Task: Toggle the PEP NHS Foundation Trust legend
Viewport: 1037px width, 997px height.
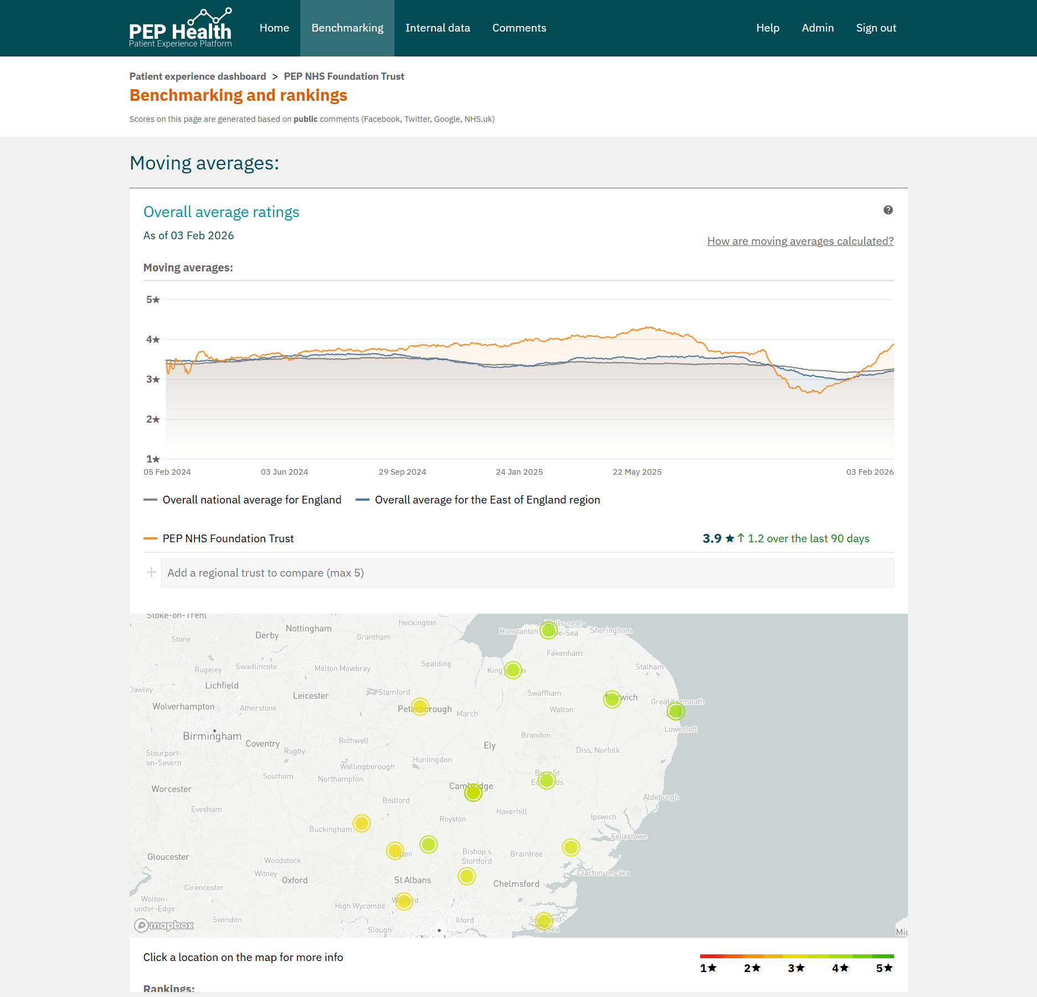Action: [x=219, y=538]
